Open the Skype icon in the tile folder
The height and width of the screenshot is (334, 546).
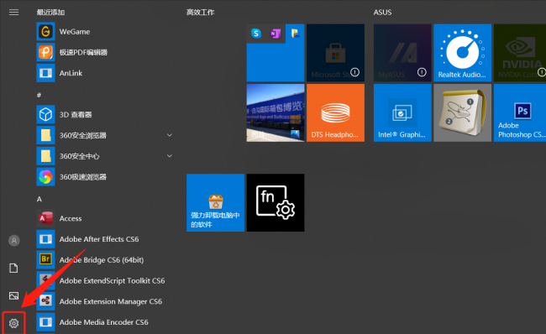pos(256,34)
